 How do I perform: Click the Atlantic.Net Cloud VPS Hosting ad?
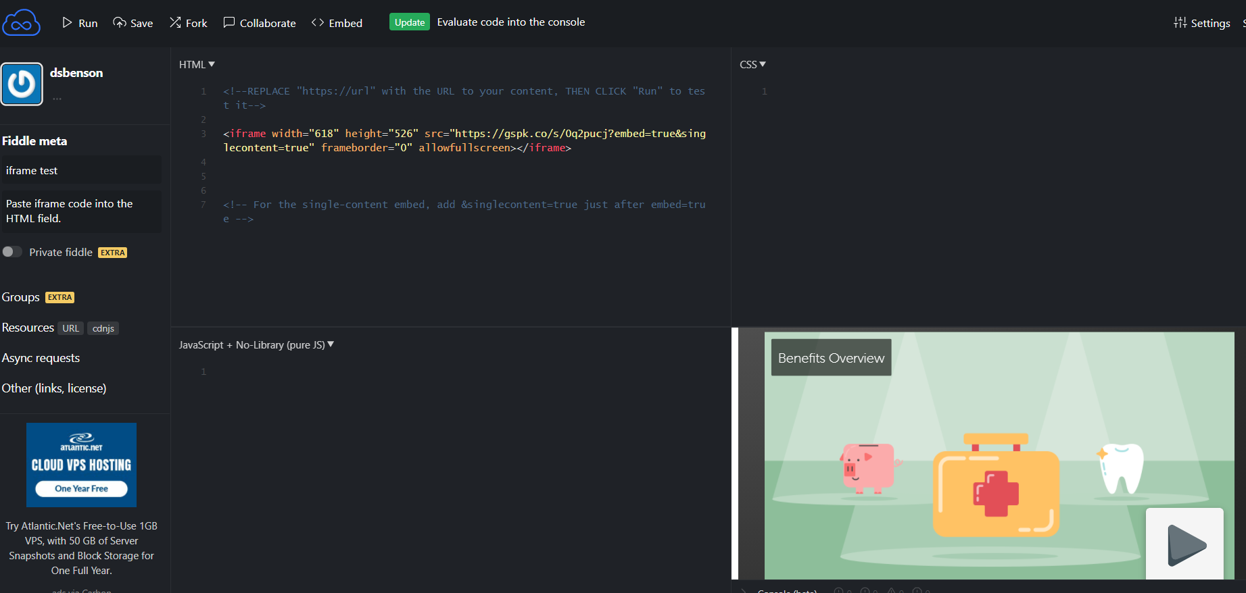(x=81, y=465)
